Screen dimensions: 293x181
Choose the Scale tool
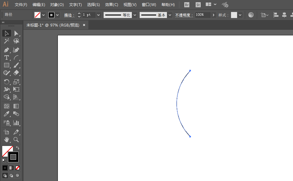coord(16,82)
